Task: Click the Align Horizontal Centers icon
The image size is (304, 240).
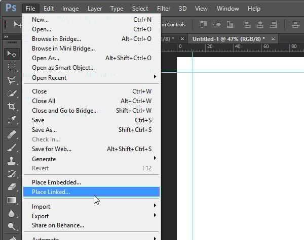Action: click(260, 25)
